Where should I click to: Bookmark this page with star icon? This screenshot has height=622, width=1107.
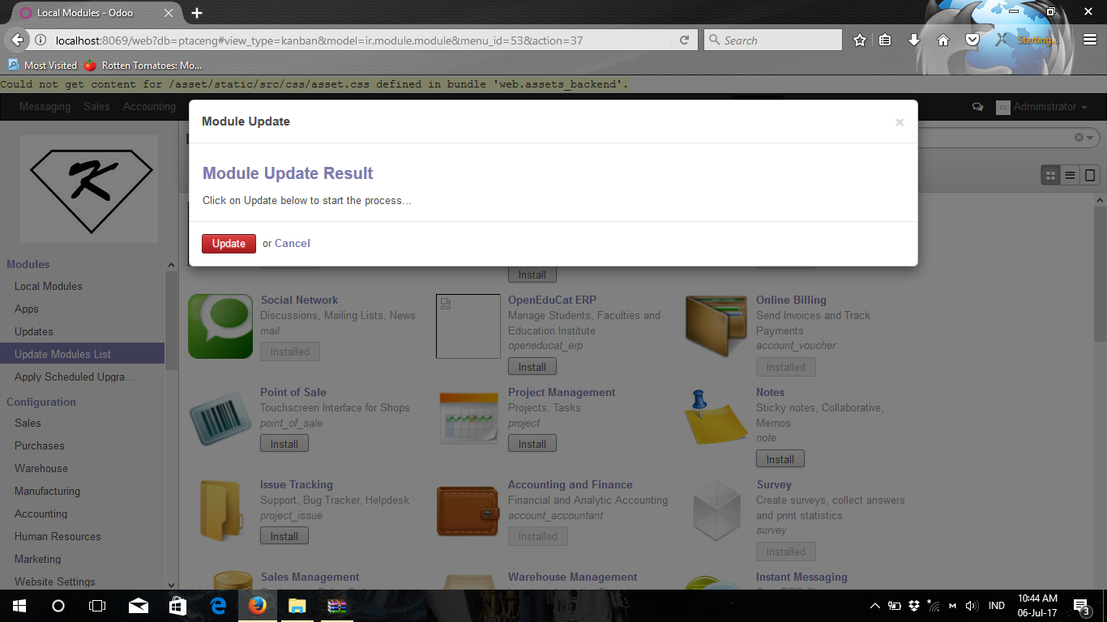click(x=860, y=40)
